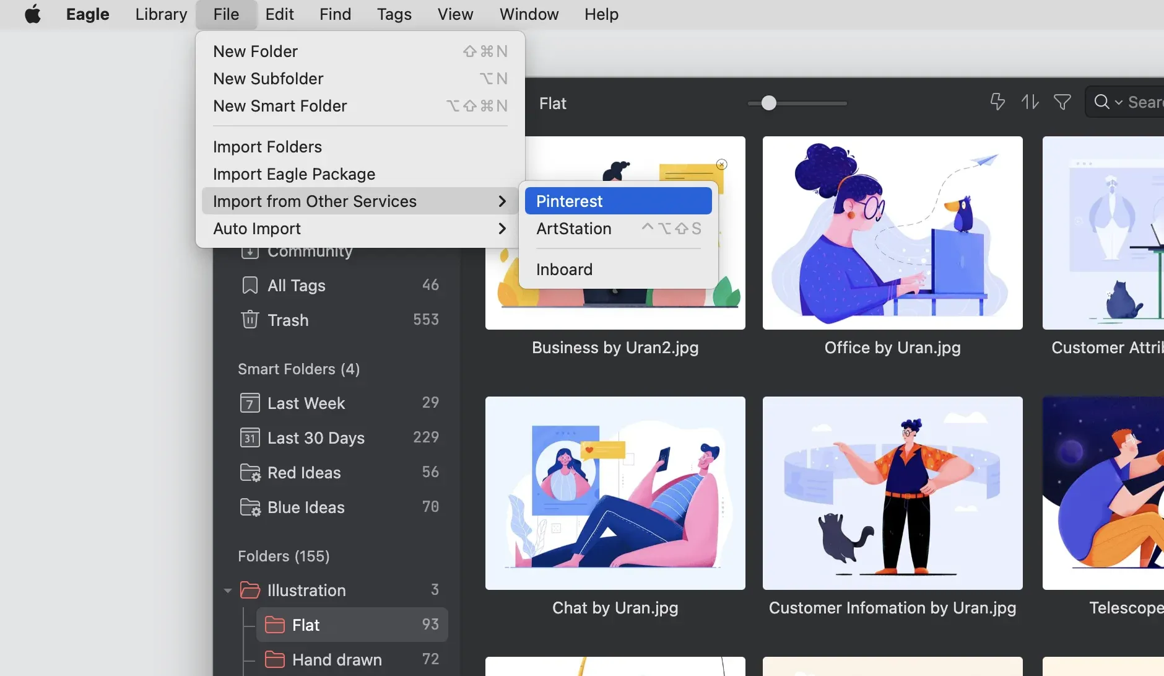Click the search magnifier dropdown
Screen dimensions: 1164x676
tap(1108, 102)
